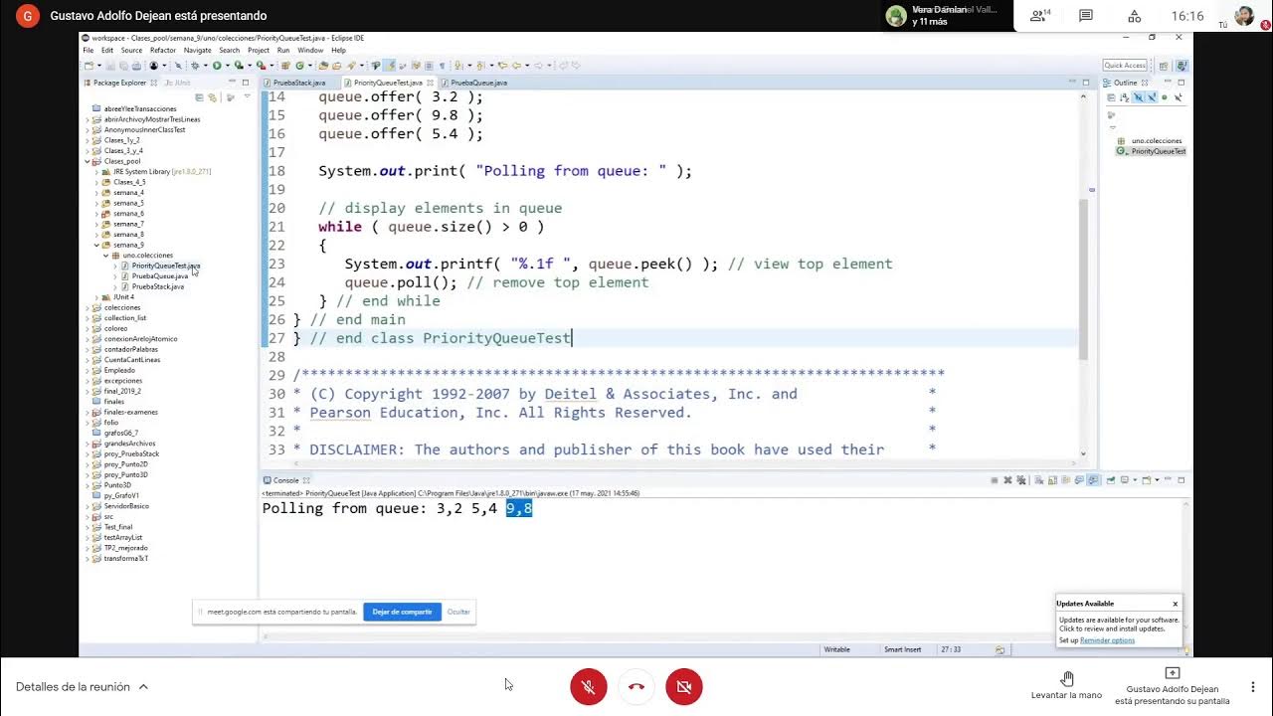Click Dejar de compartir button
Viewport: 1273px width, 716px height.
(402, 612)
